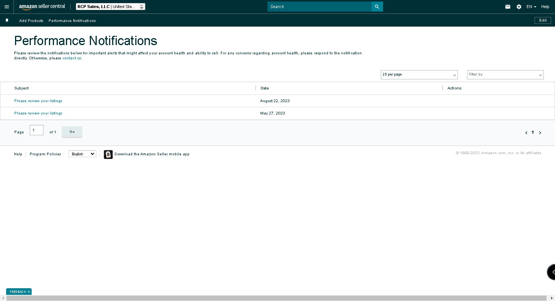Click the horizontal scrollbar left arrow
Screen dimensions: 555x301
pyautogui.click(x=3, y=298)
